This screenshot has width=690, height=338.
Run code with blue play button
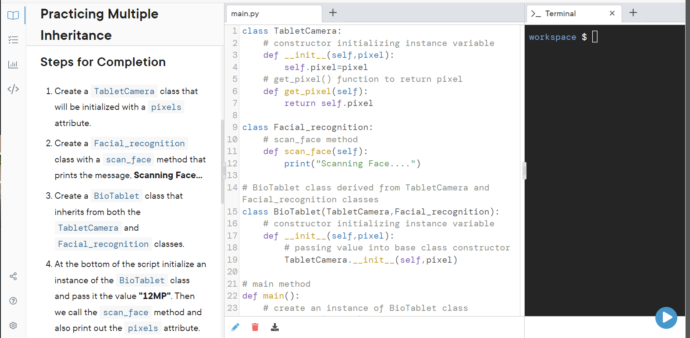click(666, 317)
